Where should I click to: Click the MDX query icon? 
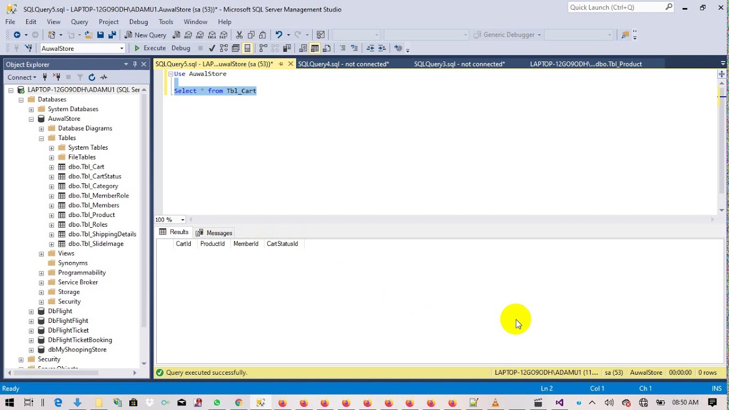188,35
